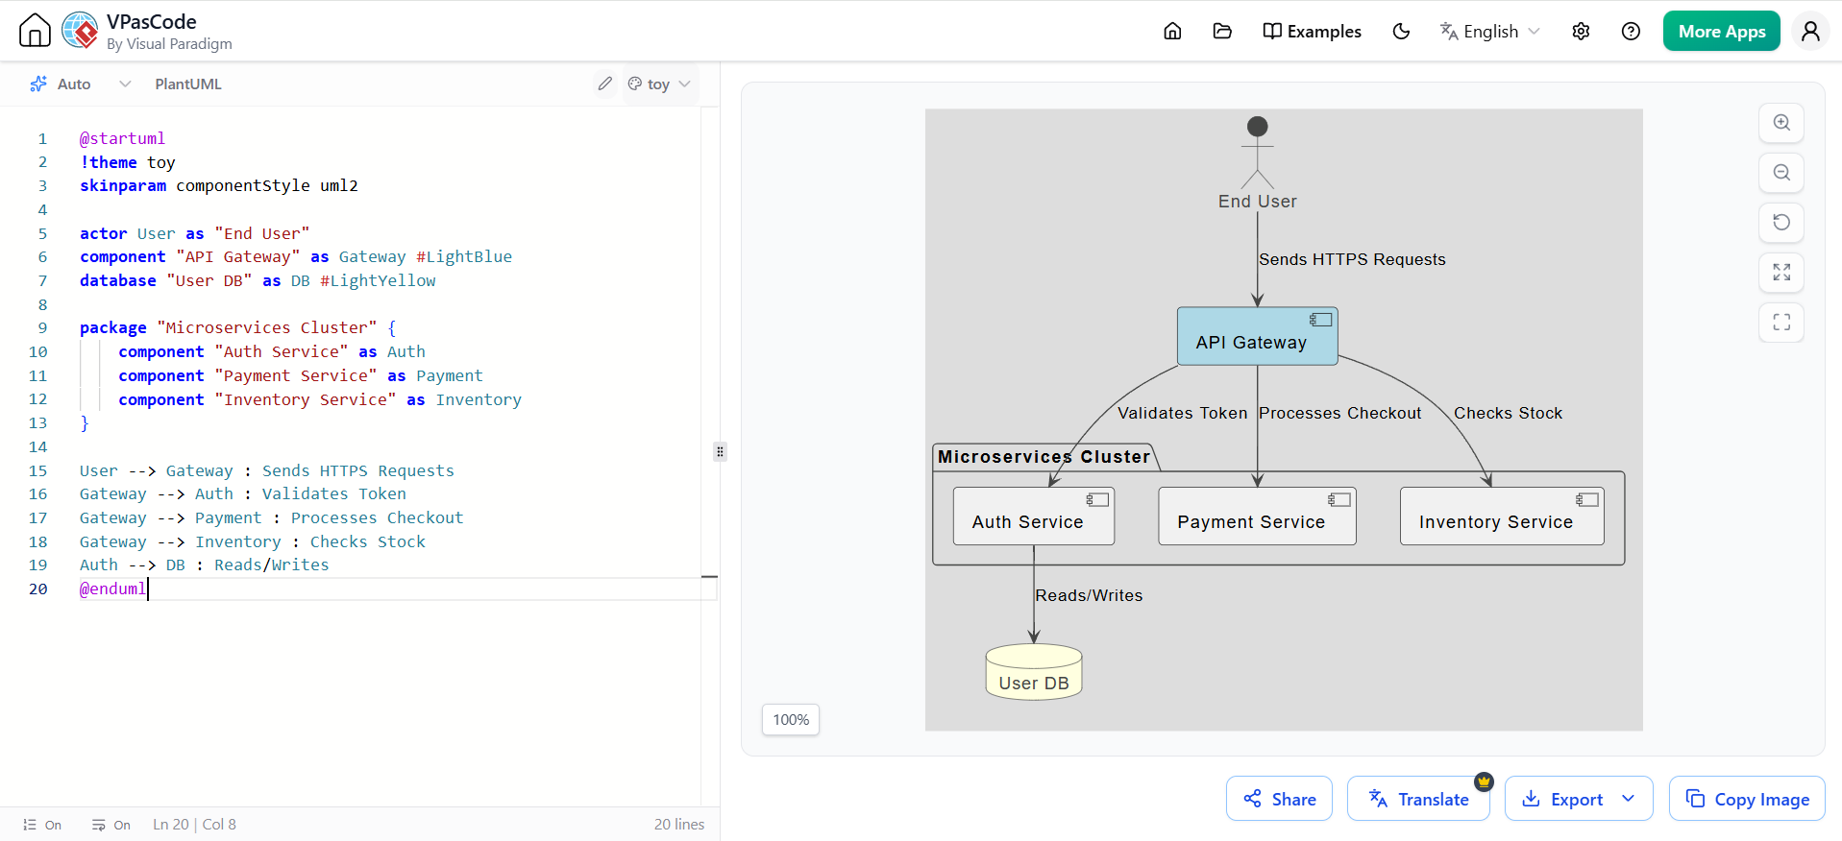Image resolution: width=1842 pixels, height=841 pixels.
Task: Click the Checks Stock label in diagram
Action: (x=1508, y=413)
